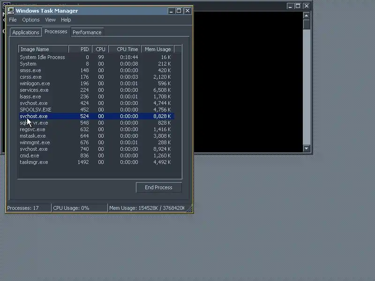Select the SPOOLSV.EXE process
The height and width of the screenshot is (281, 375).
pyautogui.click(x=97, y=110)
